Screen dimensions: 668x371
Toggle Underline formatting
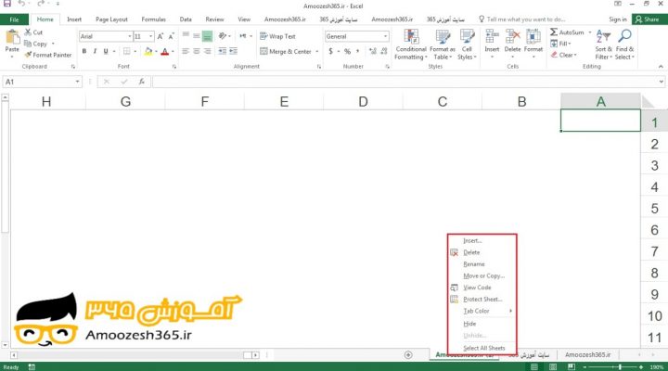pyautogui.click(x=106, y=51)
